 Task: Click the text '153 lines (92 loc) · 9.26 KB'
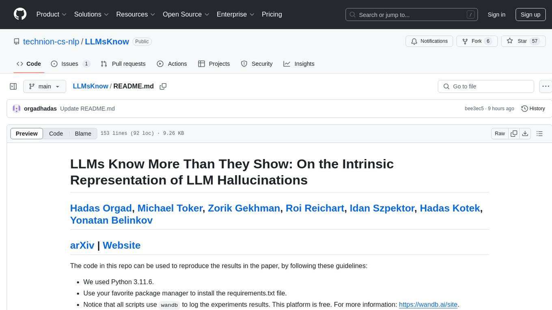coord(142,133)
